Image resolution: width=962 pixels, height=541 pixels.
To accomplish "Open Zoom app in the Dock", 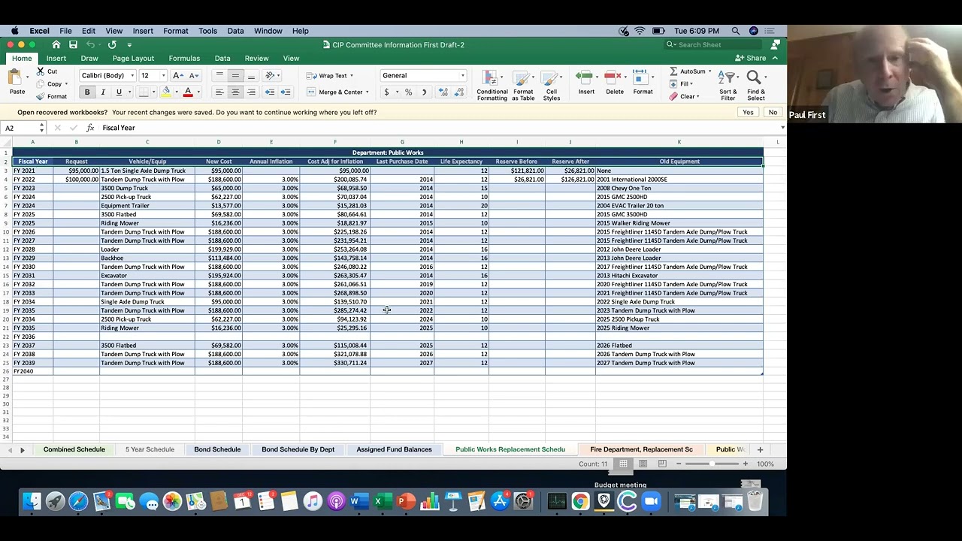I will (650, 501).
